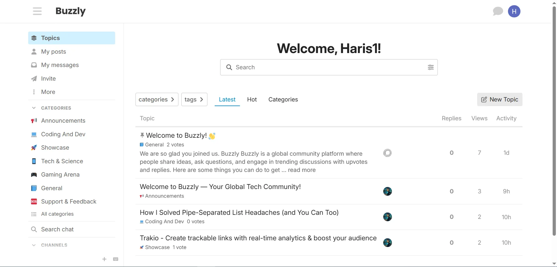Click the keyboard shortcuts icon in sidebar
The height and width of the screenshot is (267, 557).
click(115, 259)
